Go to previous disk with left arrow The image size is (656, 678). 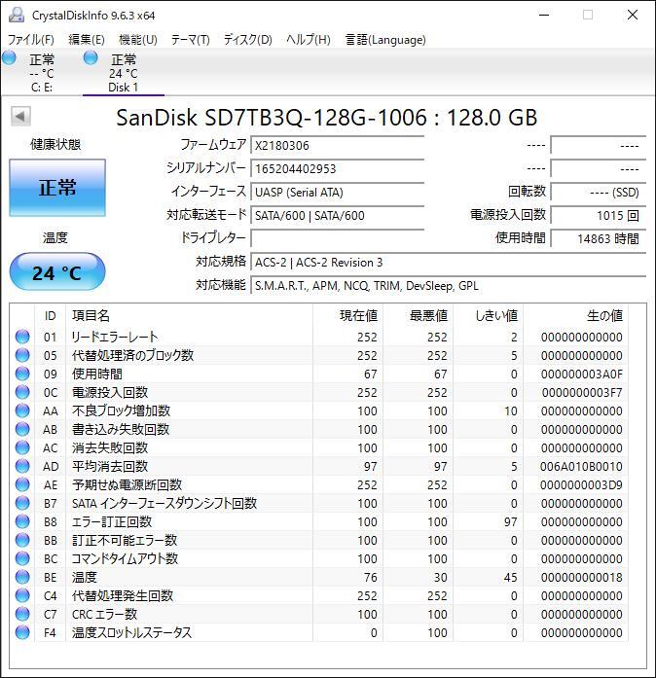click(20, 116)
